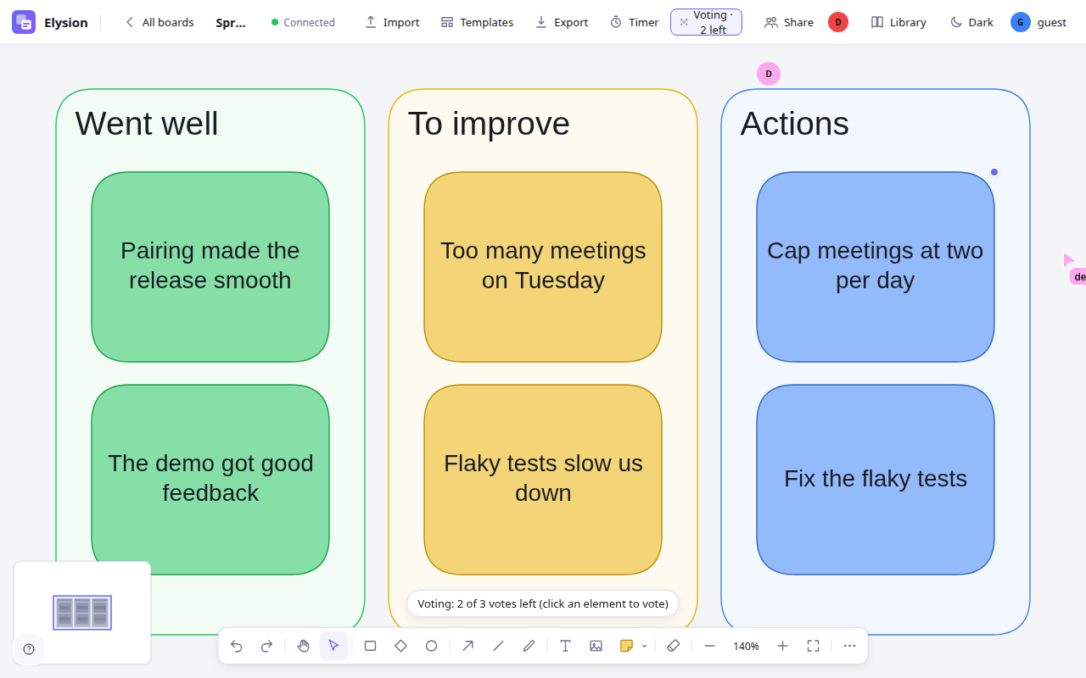Open the Export menu
Image resolution: width=1086 pixels, height=678 pixels.
click(x=562, y=22)
